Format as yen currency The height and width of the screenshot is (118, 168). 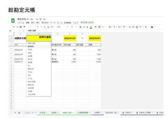pyautogui.click(x=38, y=27)
